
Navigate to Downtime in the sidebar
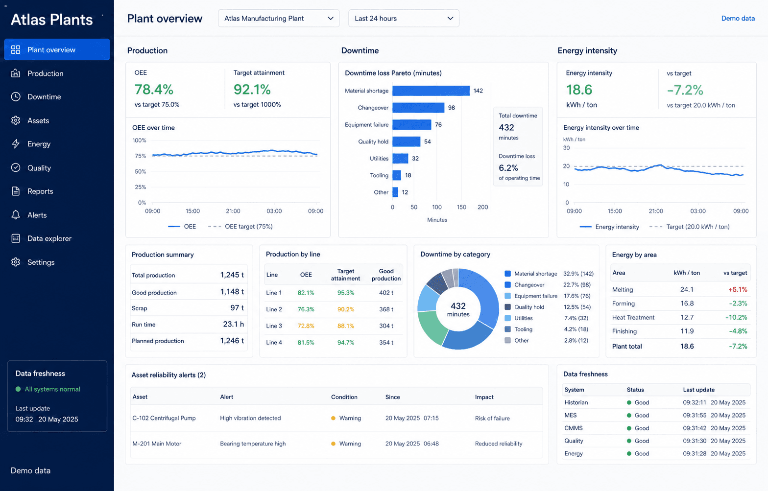(x=57, y=97)
